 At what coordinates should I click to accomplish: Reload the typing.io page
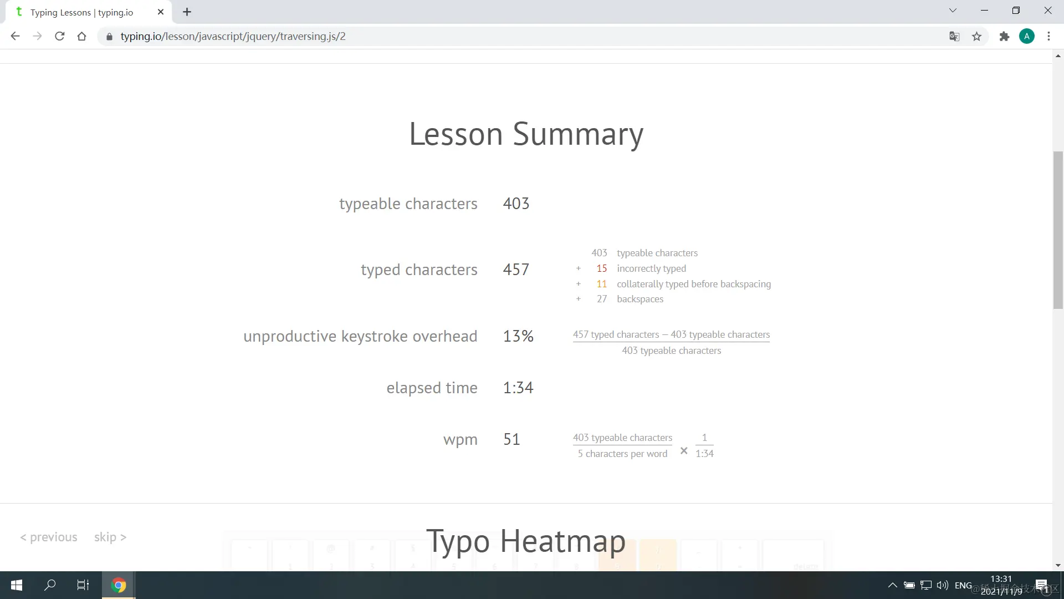[60, 36]
